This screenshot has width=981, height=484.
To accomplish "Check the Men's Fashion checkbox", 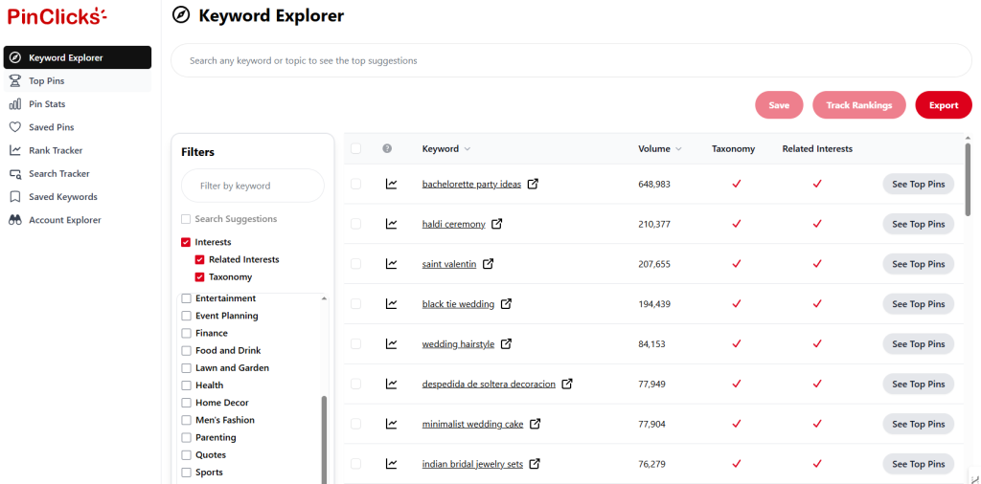I will click(187, 420).
